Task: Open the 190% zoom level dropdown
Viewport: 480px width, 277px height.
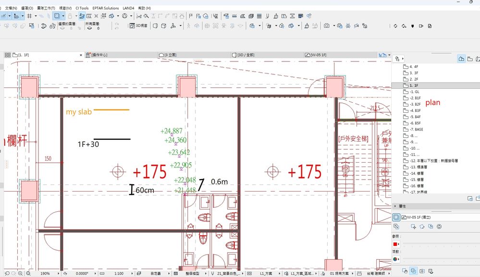Action: pos(46,273)
